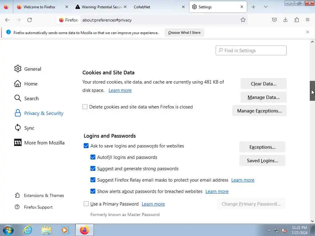Screen dimensions: 315x236
Task: Open the Home settings category
Action: [26, 84]
